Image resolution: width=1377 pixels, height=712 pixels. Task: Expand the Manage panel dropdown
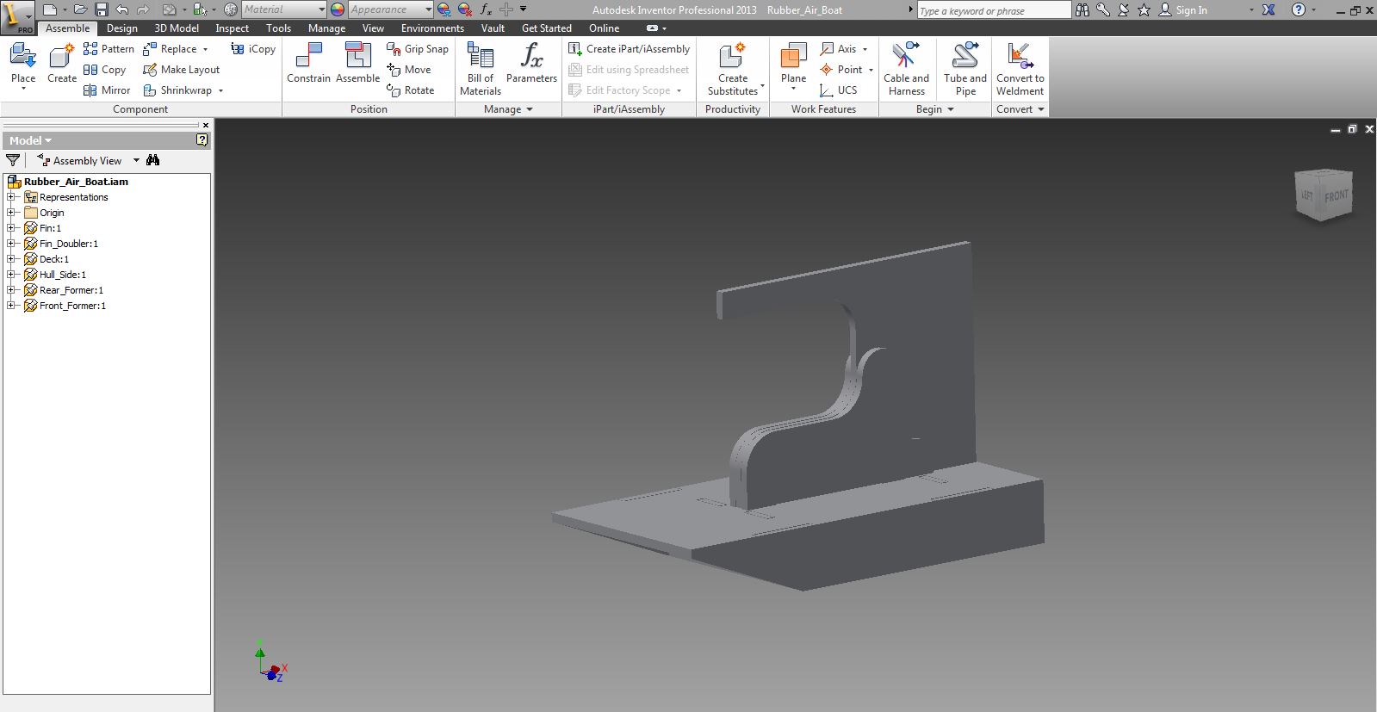pos(529,109)
